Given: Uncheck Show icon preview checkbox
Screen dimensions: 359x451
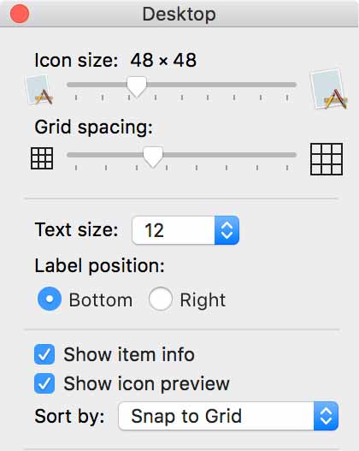Looking at the screenshot, I should point(44,383).
